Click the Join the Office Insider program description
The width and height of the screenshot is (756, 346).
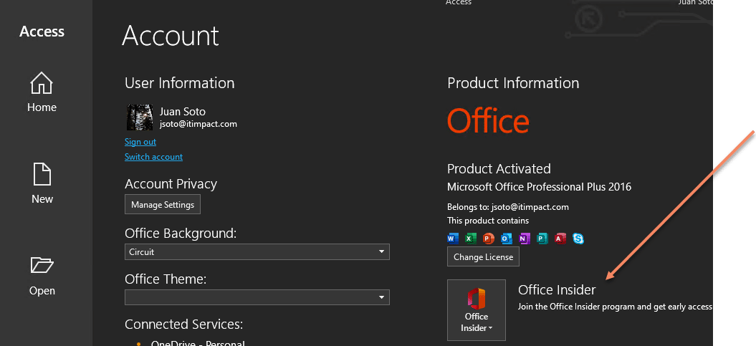pyautogui.click(x=616, y=307)
